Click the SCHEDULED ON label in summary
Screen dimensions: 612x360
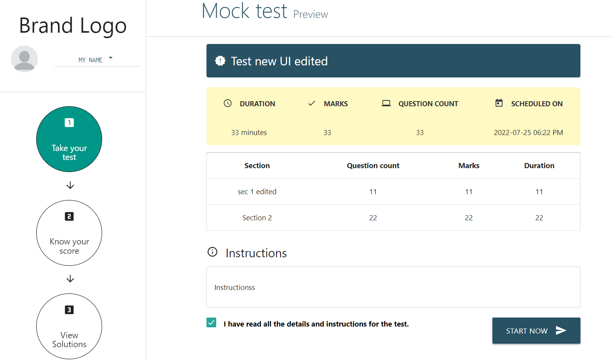(537, 104)
